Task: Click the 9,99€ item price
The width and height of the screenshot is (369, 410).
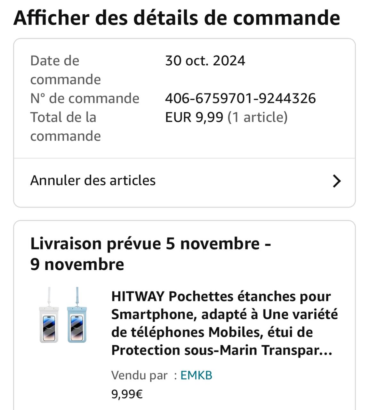Action: pyautogui.click(x=127, y=394)
